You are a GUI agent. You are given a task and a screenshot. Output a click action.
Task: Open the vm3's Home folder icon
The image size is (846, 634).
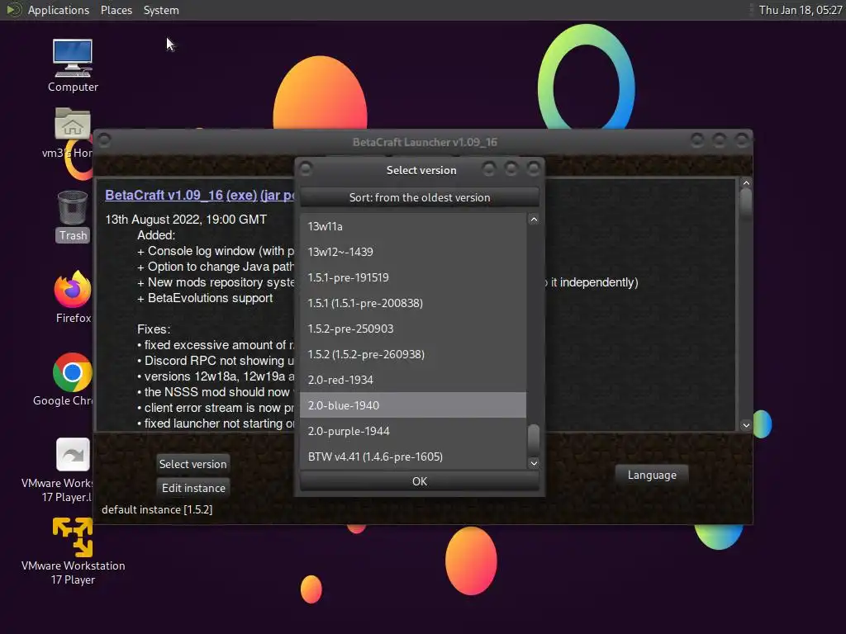(x=73, y=124)
